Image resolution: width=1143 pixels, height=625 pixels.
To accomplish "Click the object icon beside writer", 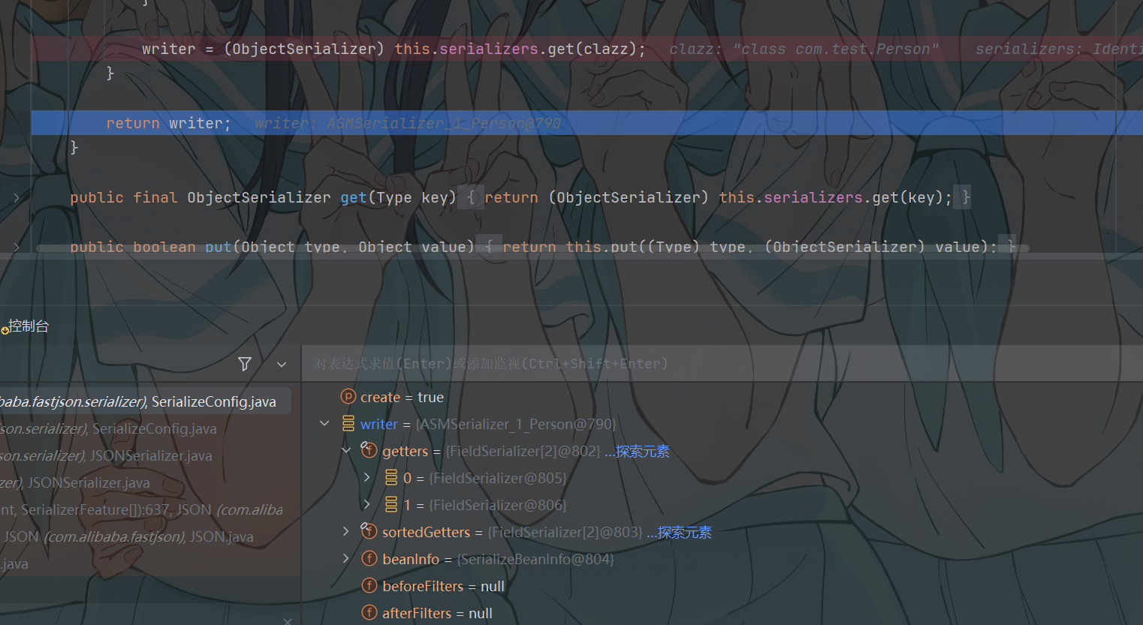I will click(x=348, y=424).
